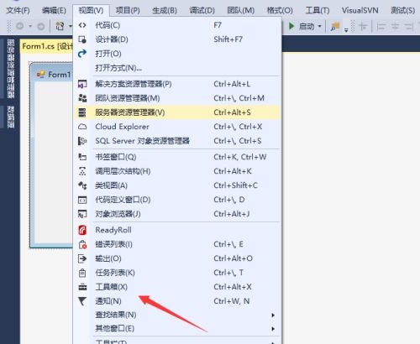Click the Ctrl+Alt+L shortcut text
Viewport: 420px width, 344px height.
coord(232,84)
